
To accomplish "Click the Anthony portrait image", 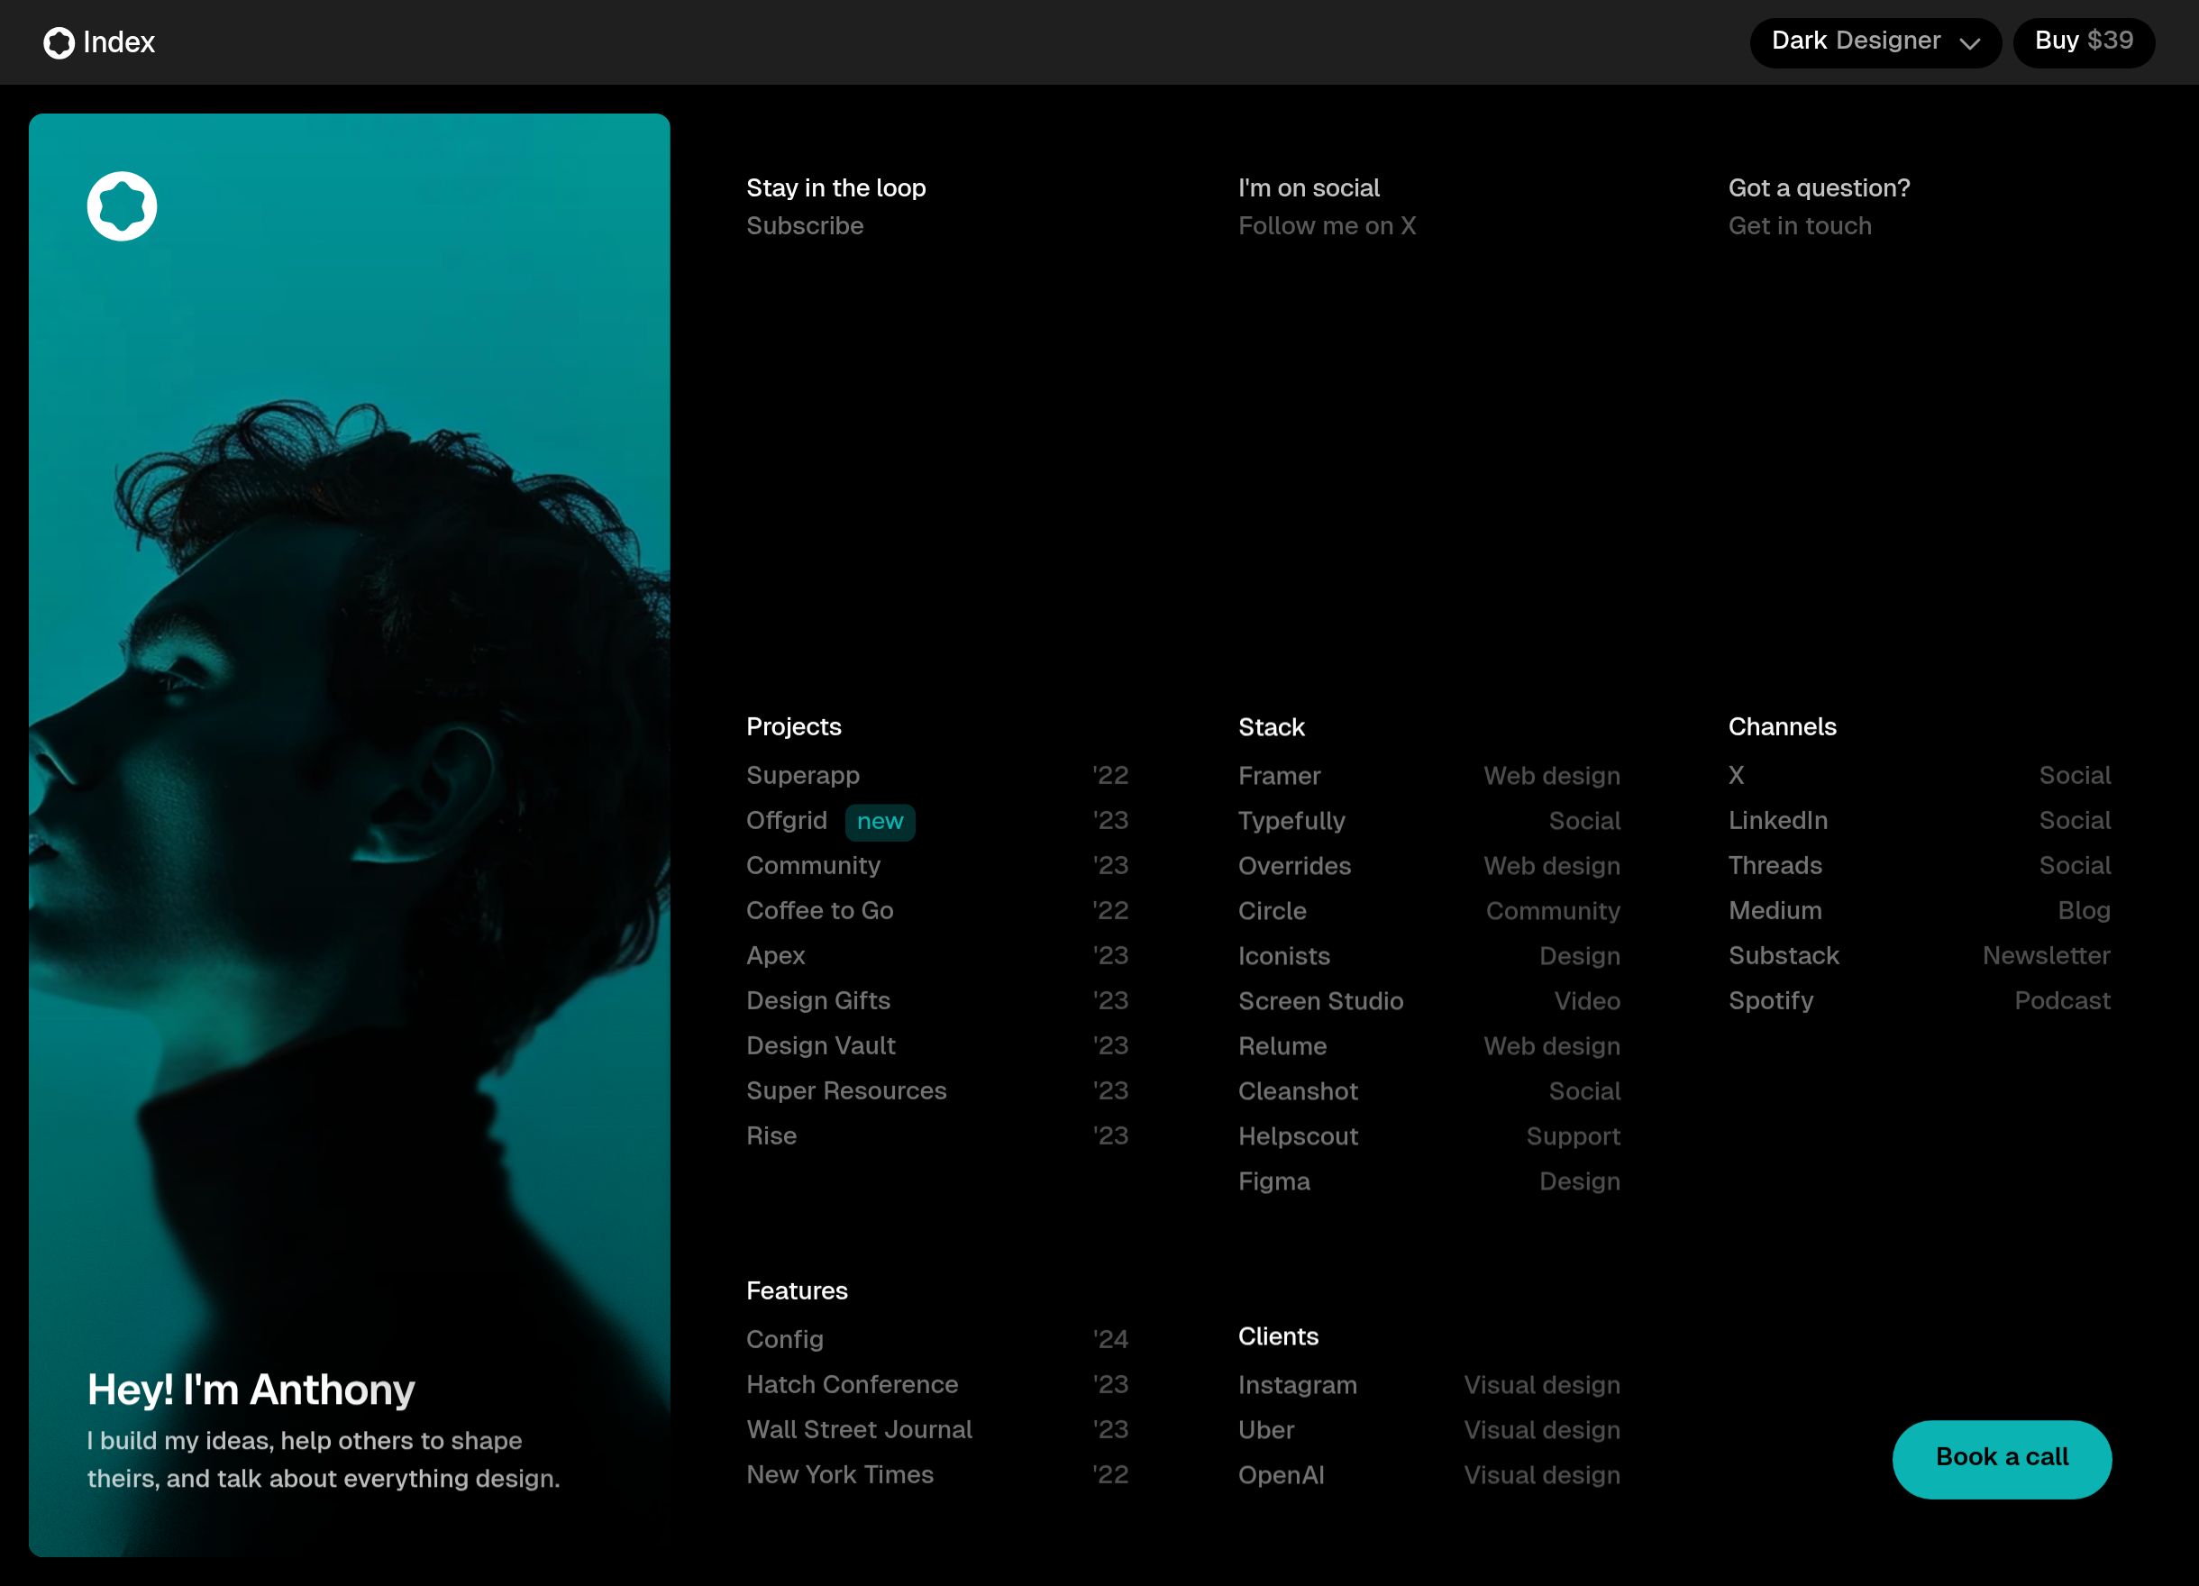I will pos(349,776).
